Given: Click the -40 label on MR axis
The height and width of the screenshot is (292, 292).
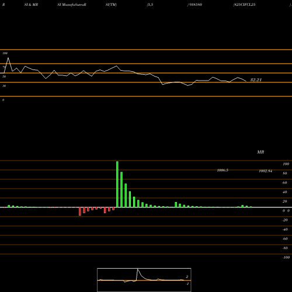Looking at the screenshot, I should pos(285,230).
